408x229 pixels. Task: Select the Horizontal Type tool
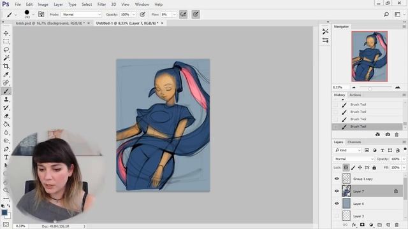[6, 157]
